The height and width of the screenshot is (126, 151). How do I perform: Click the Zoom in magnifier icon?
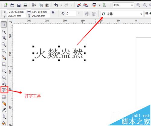point(138,5)
